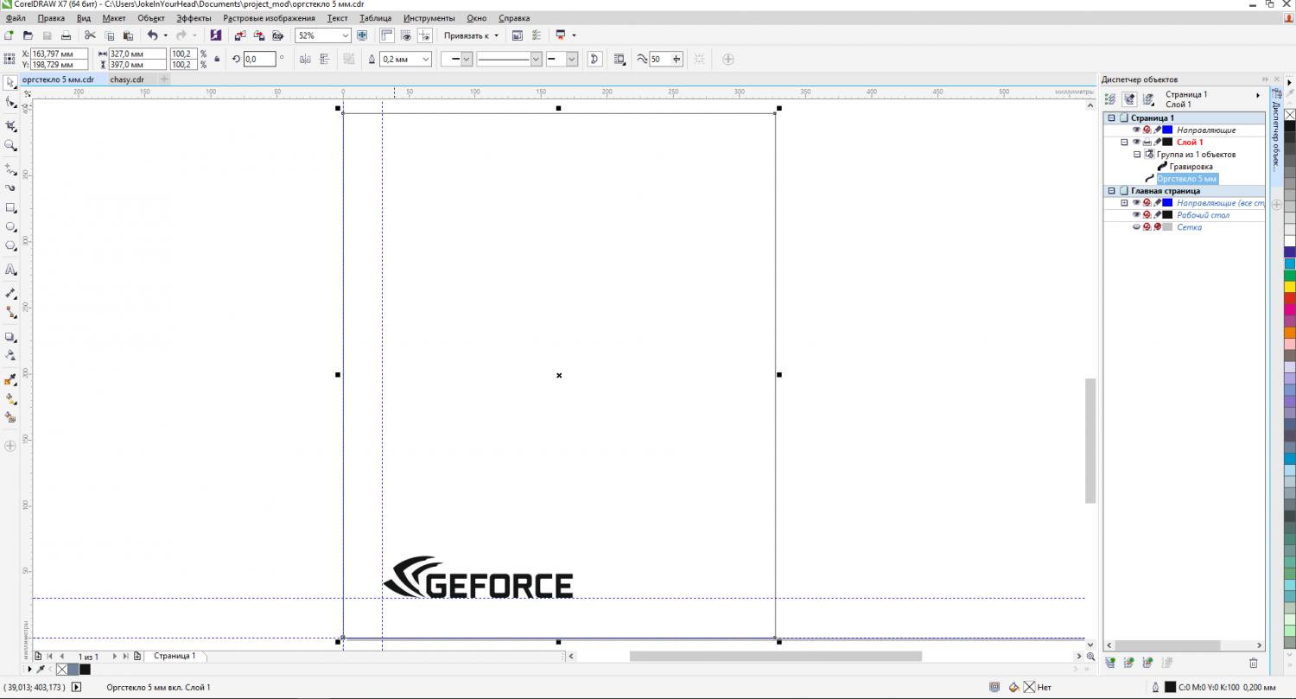This screenshot has width=1296, height=699.
Task: Click the no-color X swatch in the palette
Action: [x=1289, y=114]
